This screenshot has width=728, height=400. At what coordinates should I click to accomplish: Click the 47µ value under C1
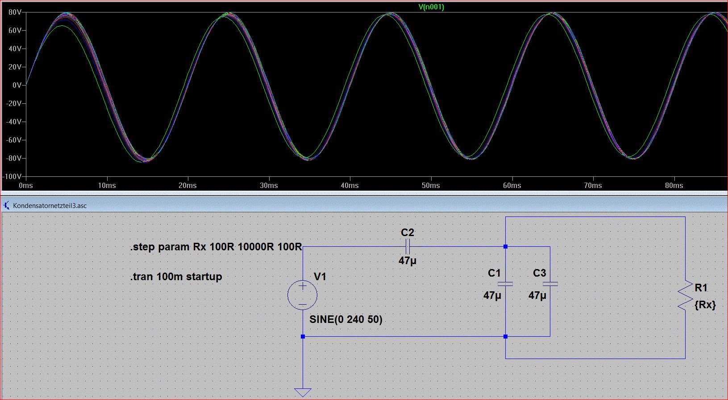(x=492, y=295)
